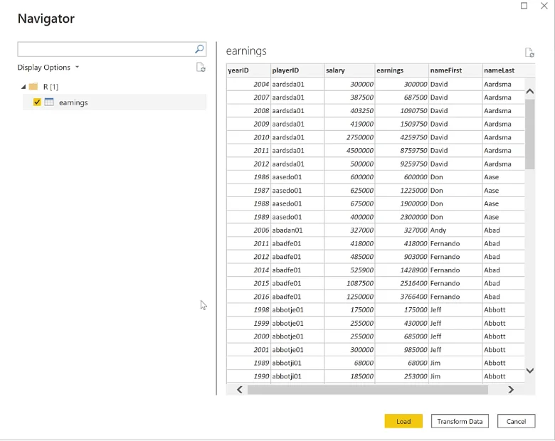
Task: Click the earnings table icon in the tree
Action: [49, 102]
